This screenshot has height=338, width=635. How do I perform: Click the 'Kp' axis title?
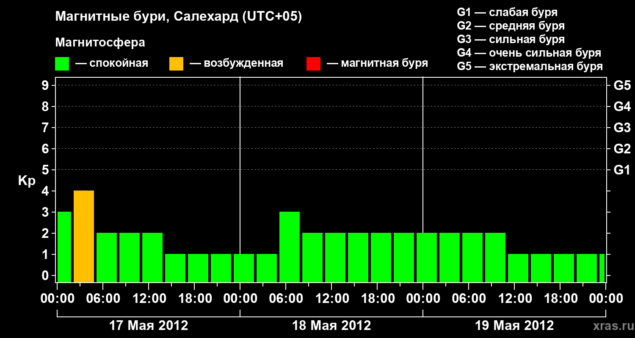pos(27,181)
